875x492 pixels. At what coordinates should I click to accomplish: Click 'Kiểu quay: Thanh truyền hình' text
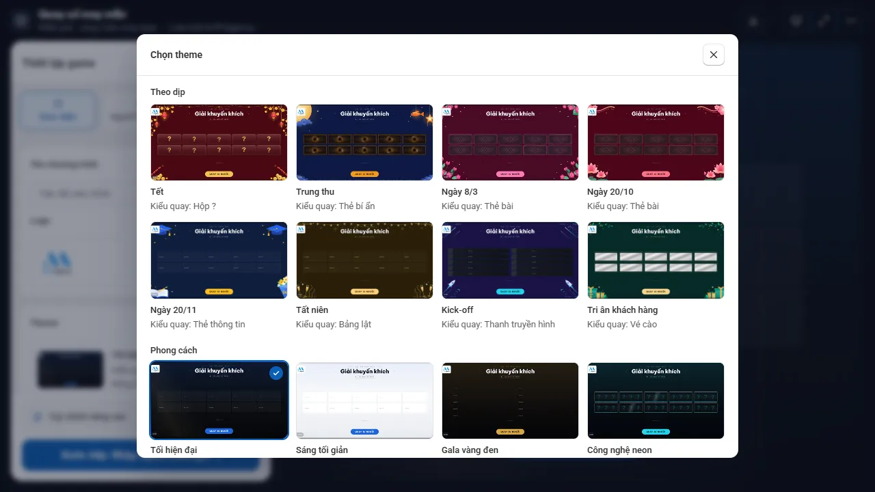pos(498,325)
